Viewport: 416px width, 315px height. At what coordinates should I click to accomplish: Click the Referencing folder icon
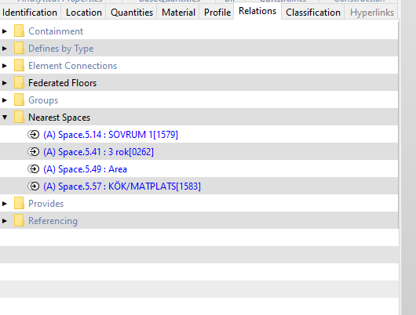click(x=19, y=220)
